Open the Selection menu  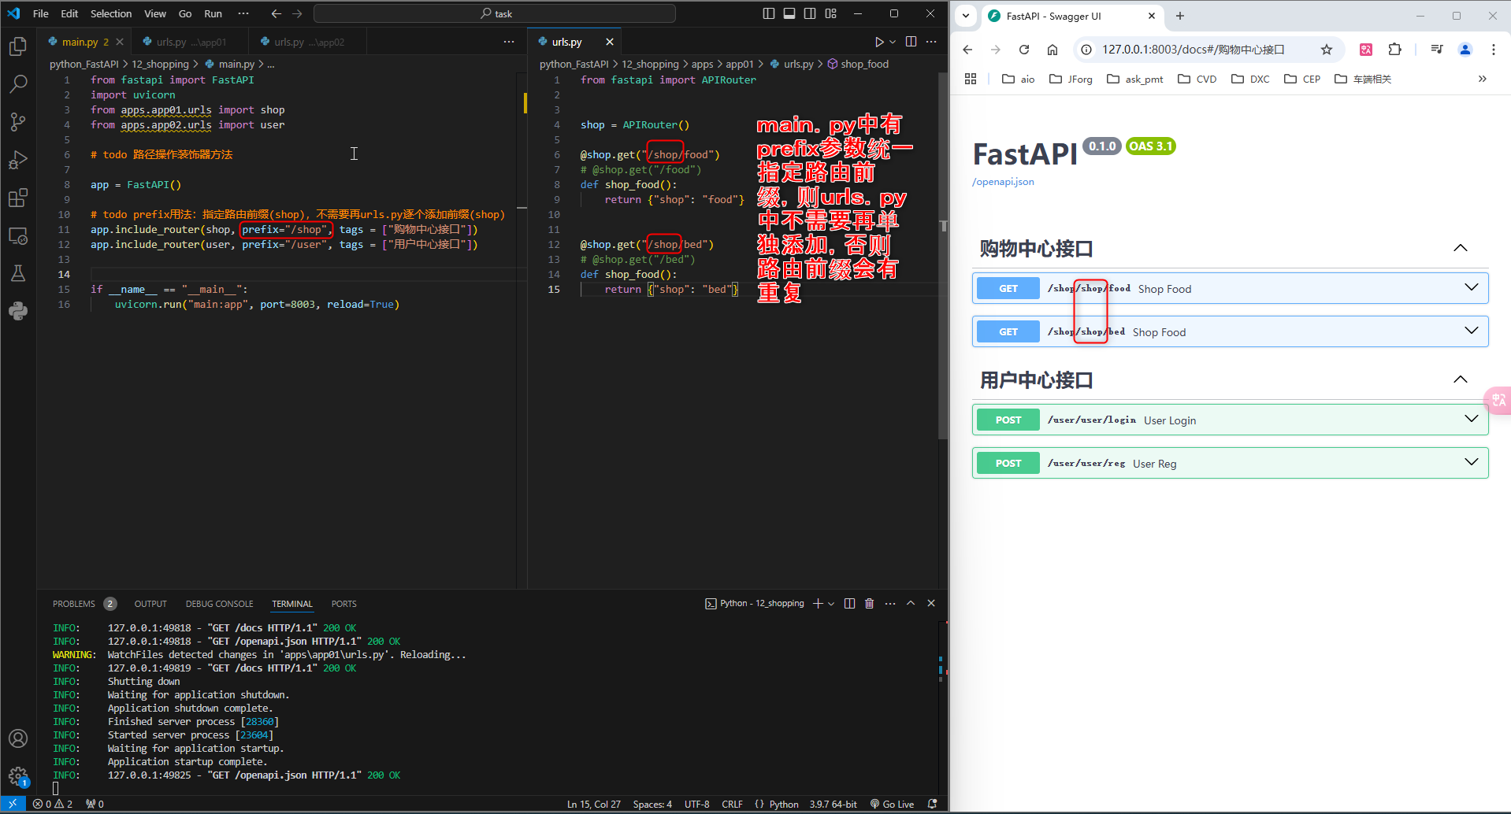(x=110, y=13)
